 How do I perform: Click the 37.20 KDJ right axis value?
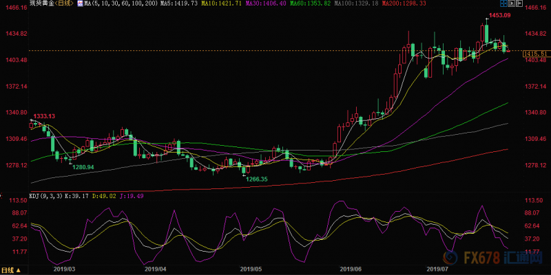pyautogui.click(x=532, y=239)
